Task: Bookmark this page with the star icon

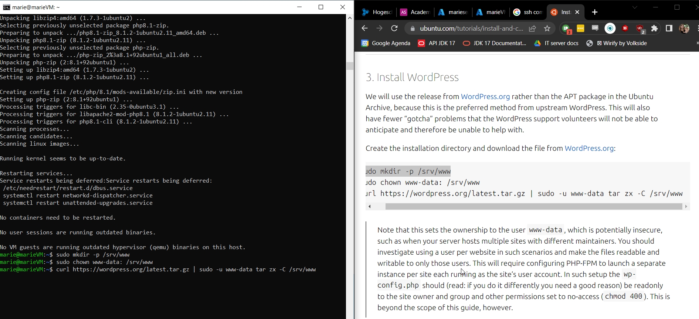Action: point(547,28)
